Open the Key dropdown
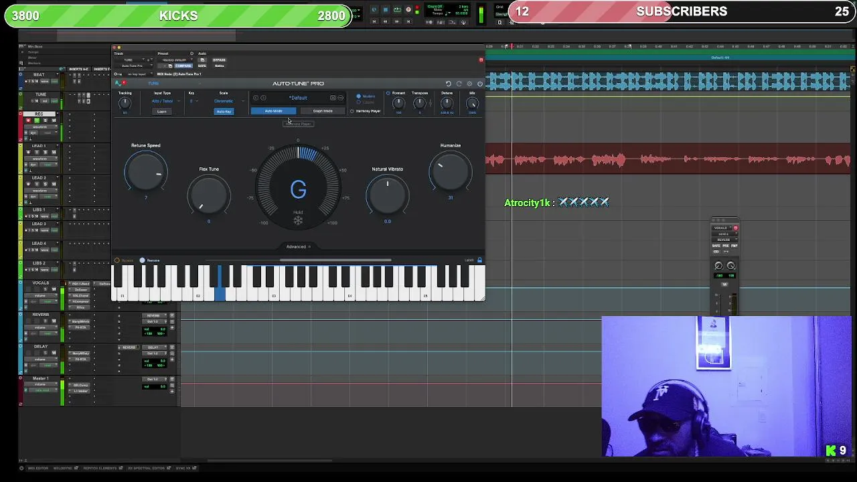Screen dimensions: 857x482 pyautogui.click(x=193, y=101)
